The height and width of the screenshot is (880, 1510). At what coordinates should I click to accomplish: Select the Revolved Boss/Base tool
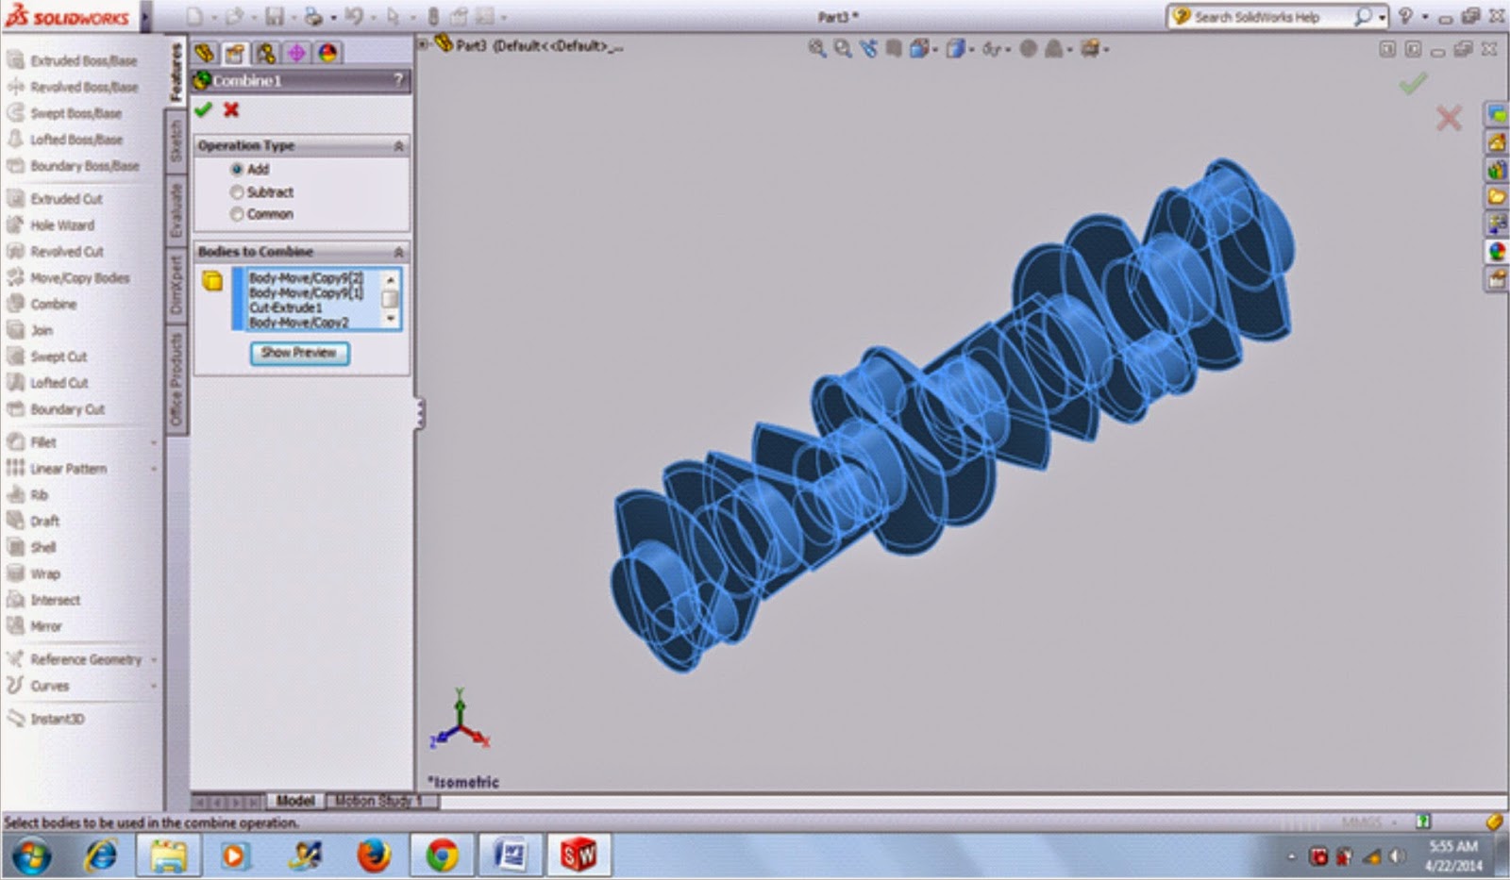tap(73, 87)
